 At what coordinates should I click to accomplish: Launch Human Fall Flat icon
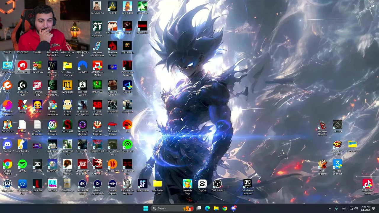point(68,148)
